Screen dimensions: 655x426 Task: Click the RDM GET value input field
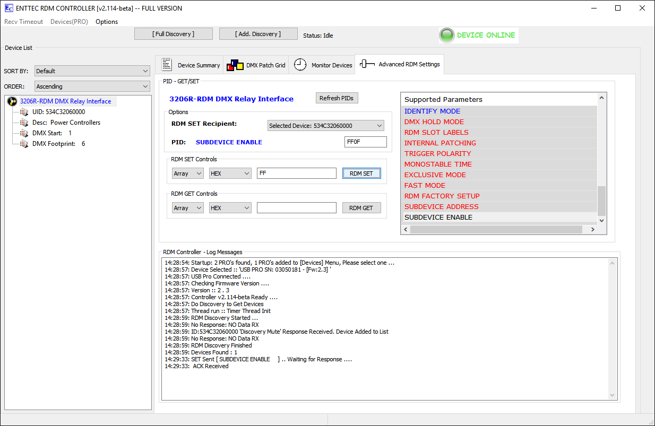(x=296, y=208)
